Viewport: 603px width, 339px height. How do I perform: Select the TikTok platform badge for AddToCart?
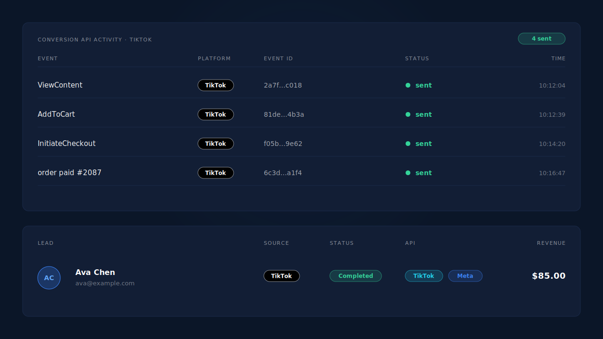coord(216,114)
